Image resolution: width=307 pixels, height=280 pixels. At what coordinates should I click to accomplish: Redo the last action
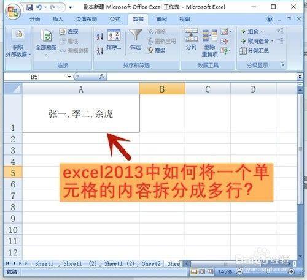point(53,8)
